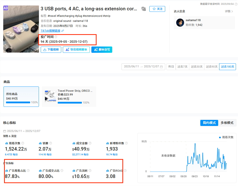Click the translate icon beside the video title
Viewport: 238px width, 186px height.
(x=144, y=9)
